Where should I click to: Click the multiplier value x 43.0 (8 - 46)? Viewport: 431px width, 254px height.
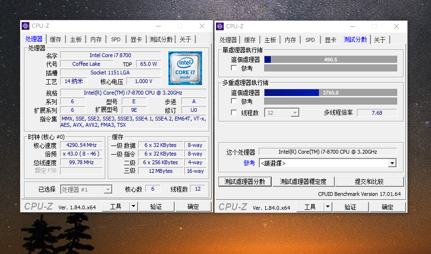[81, 154]
